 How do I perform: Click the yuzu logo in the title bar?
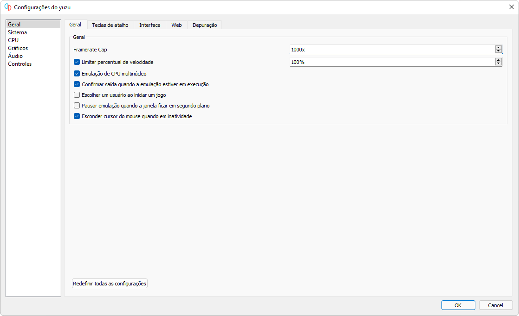pyautogui.click(x=8, y=7)
